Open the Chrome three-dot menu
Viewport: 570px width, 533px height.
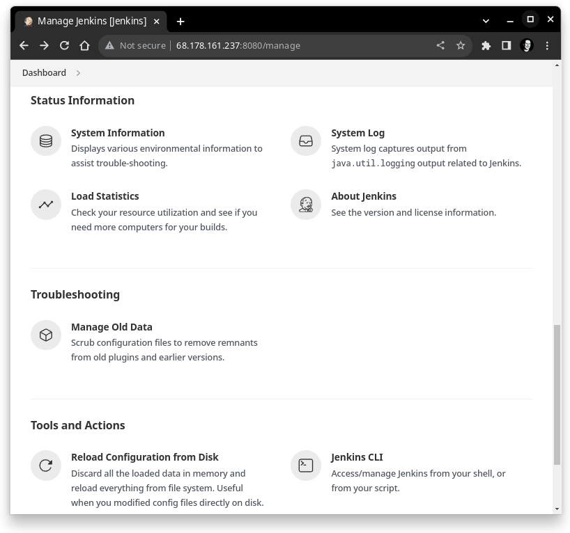[x=548, y=45]
